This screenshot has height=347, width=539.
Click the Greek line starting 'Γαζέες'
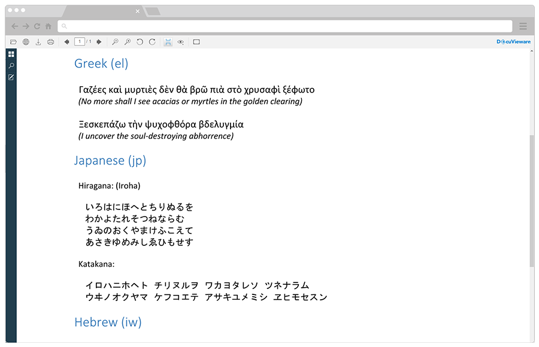click(196, 90)
